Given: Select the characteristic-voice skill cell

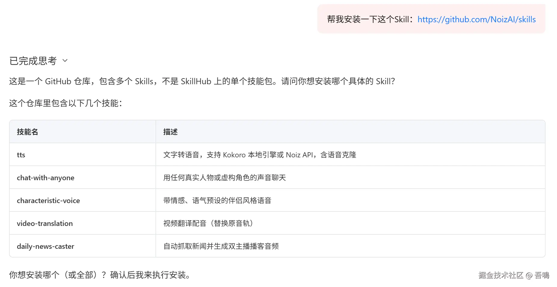Looking at the screenshot, I should point(48,201).
